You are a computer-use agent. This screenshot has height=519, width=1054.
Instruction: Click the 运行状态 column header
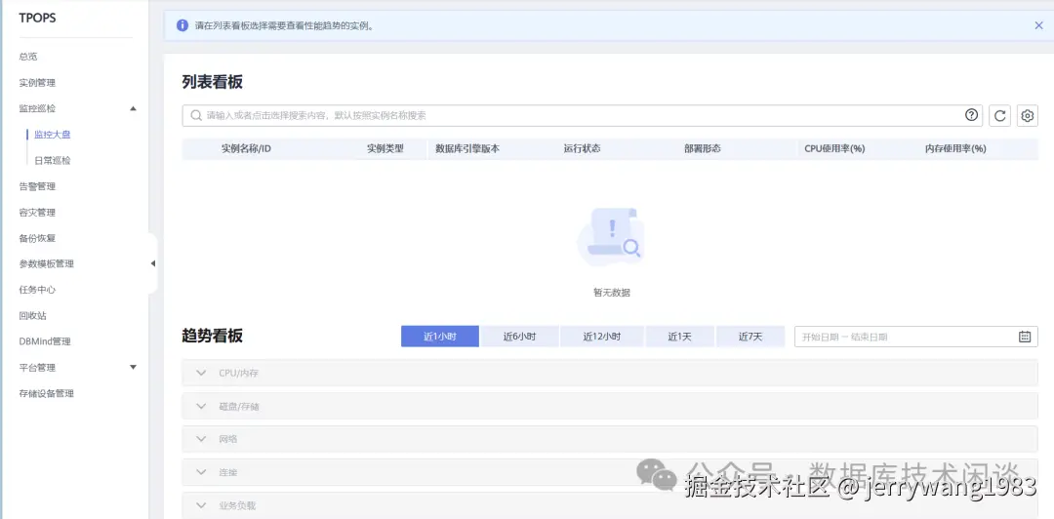click(x=582, y=148)
